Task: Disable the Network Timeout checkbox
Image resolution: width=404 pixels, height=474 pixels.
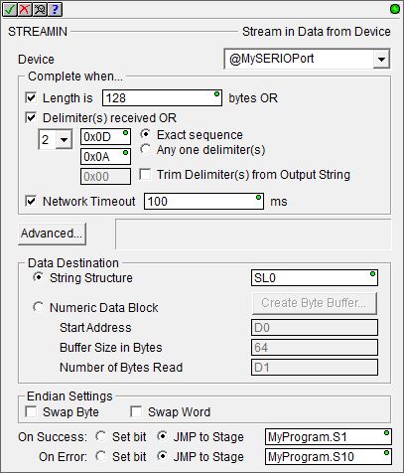Action: click(31, 201)
